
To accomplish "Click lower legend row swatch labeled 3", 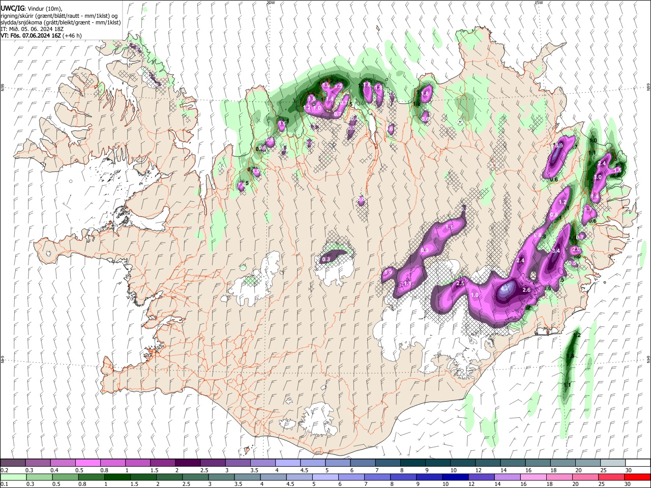I will tap(221, 477).
